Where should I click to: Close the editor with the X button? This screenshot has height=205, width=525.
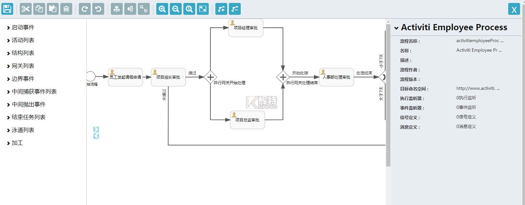pyautogui.click(x=514, y=10)
